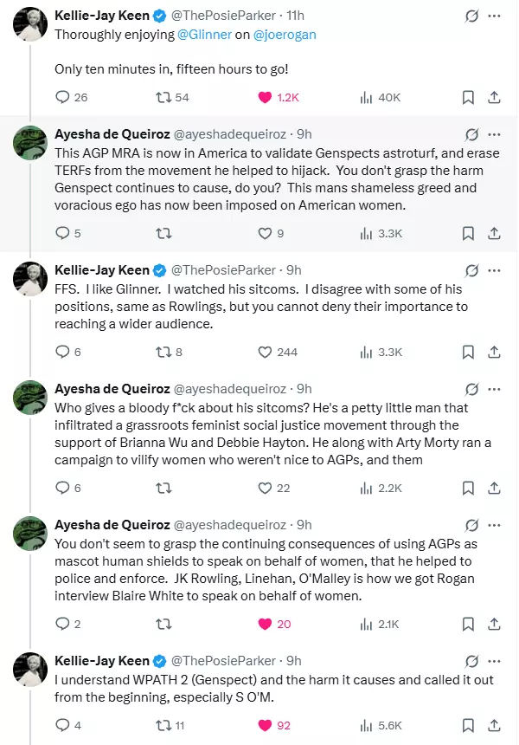Unlike the tweet with 1.2K likes
Image resolution: width=519 pixels, height=745 pixels.
pyautogui.click(x=265, y=97)
